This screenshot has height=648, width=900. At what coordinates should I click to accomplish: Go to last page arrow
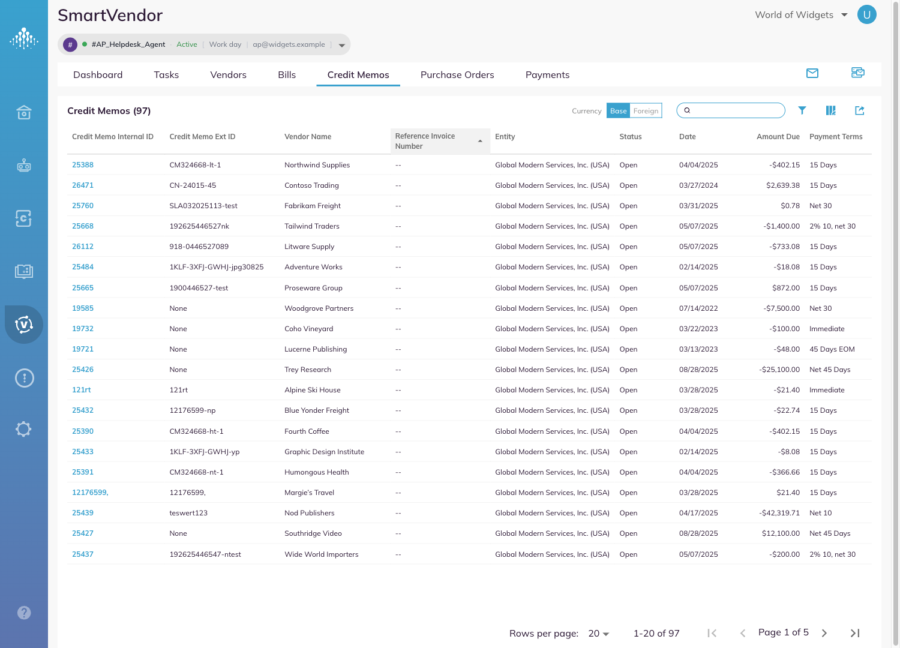click(855, 633)
